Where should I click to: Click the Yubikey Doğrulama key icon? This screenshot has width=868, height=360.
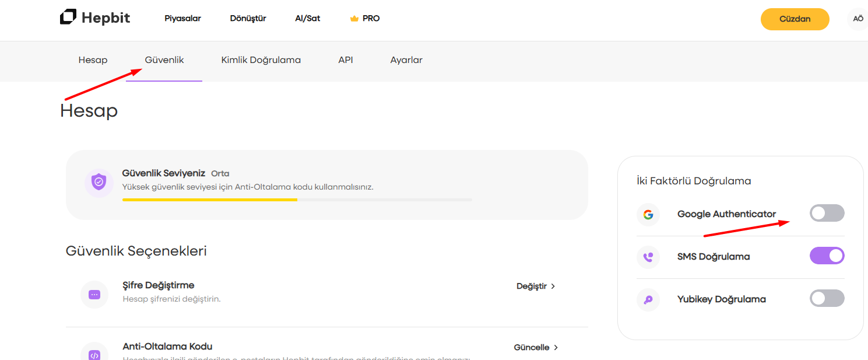coord(648,299)
